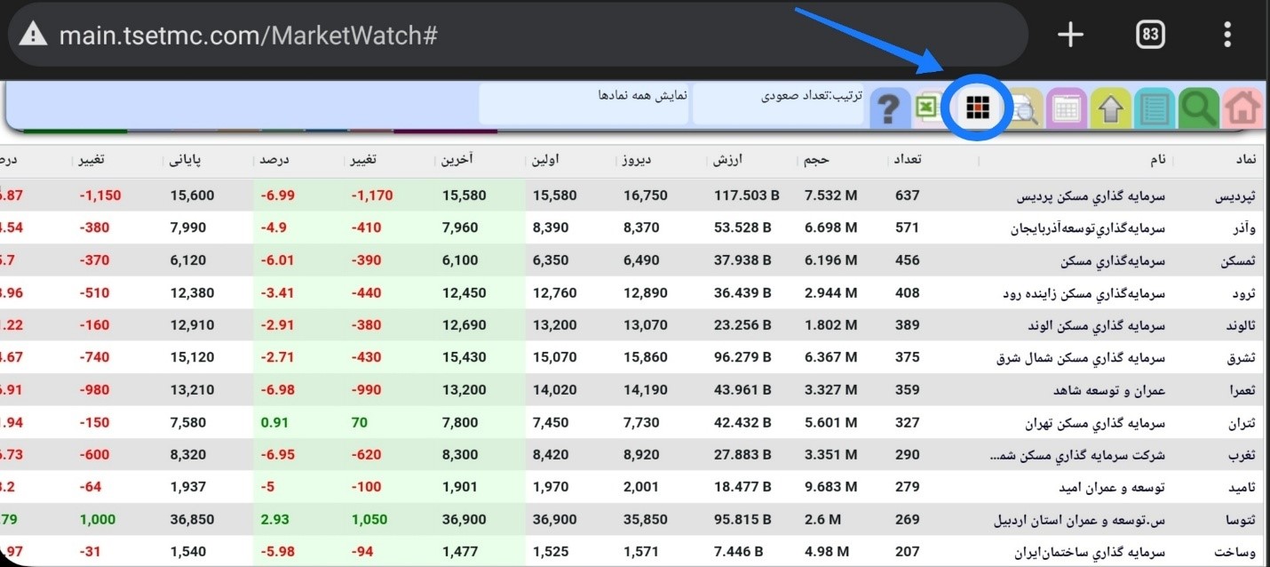This screenshot has height=567, width=1270.
Task: Click the browser address bar
Action: [x=355, y=34]
